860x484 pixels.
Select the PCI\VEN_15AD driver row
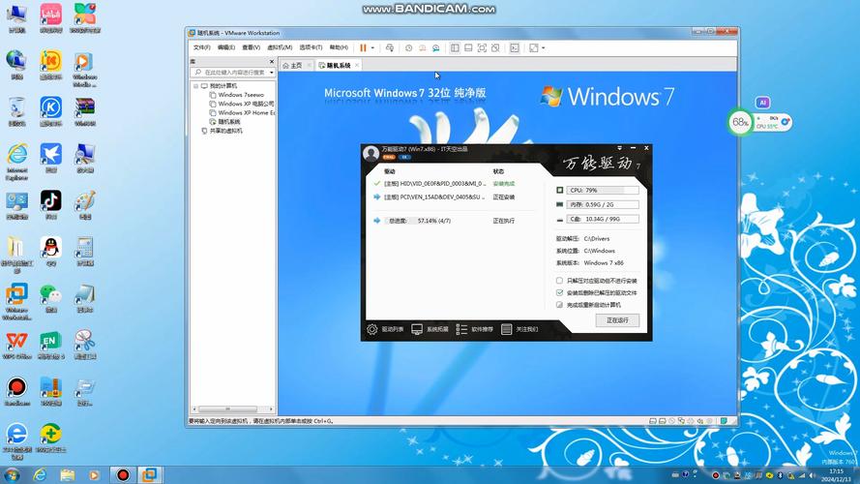(453, 197)
